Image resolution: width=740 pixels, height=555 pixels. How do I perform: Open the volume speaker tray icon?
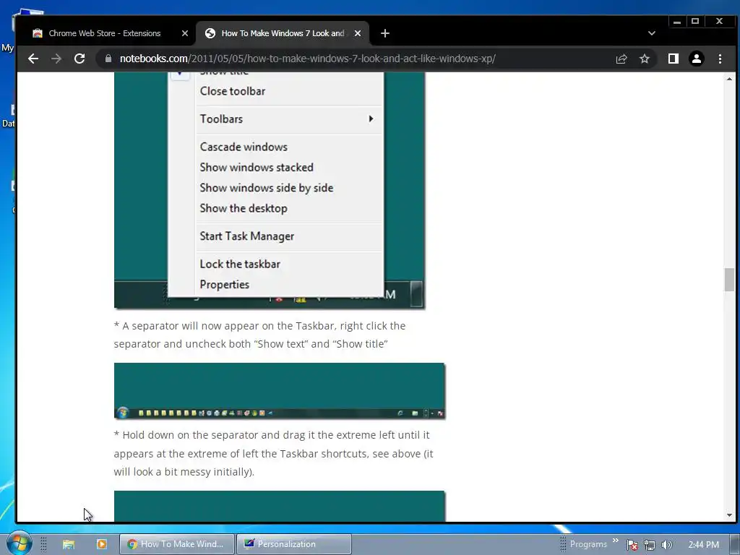[666, 545]
